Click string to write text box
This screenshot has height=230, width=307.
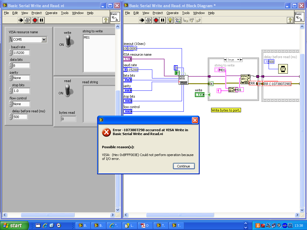(x=99, y=53)
